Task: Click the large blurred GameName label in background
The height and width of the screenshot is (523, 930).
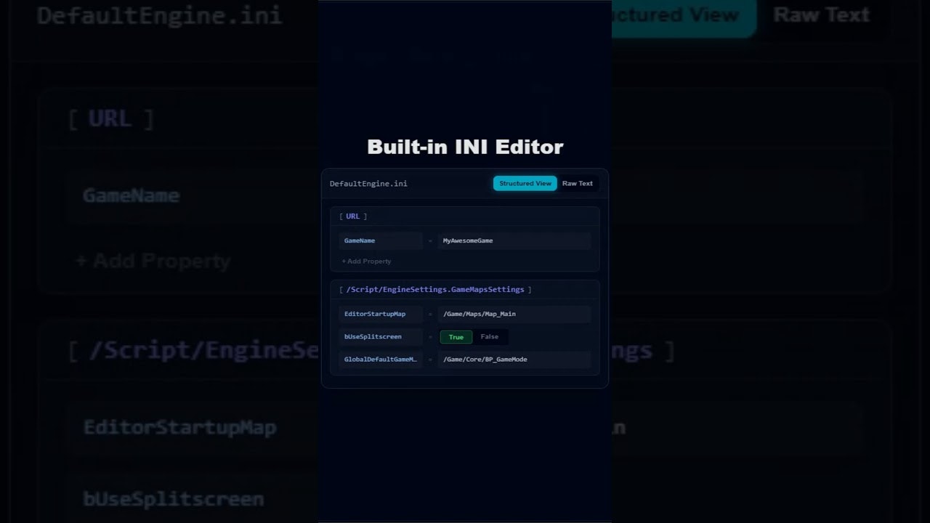Action: click(131, 195)
